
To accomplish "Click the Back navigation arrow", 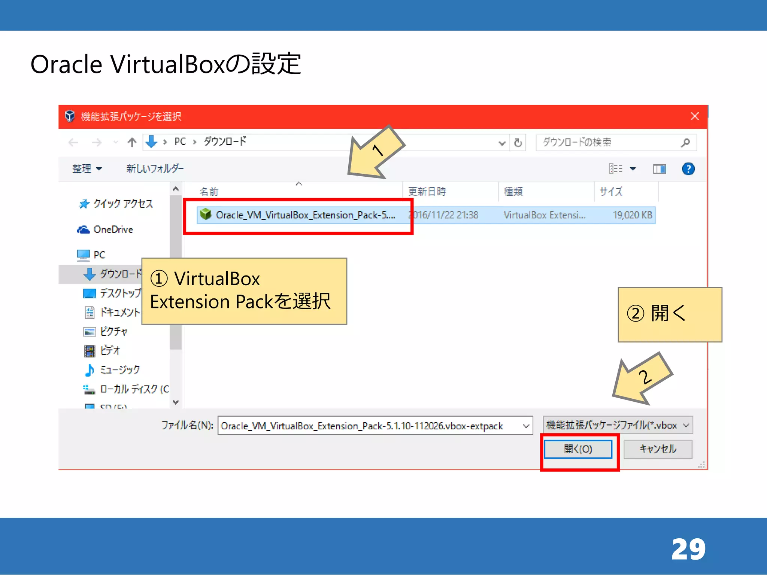I will pos(73,142).
